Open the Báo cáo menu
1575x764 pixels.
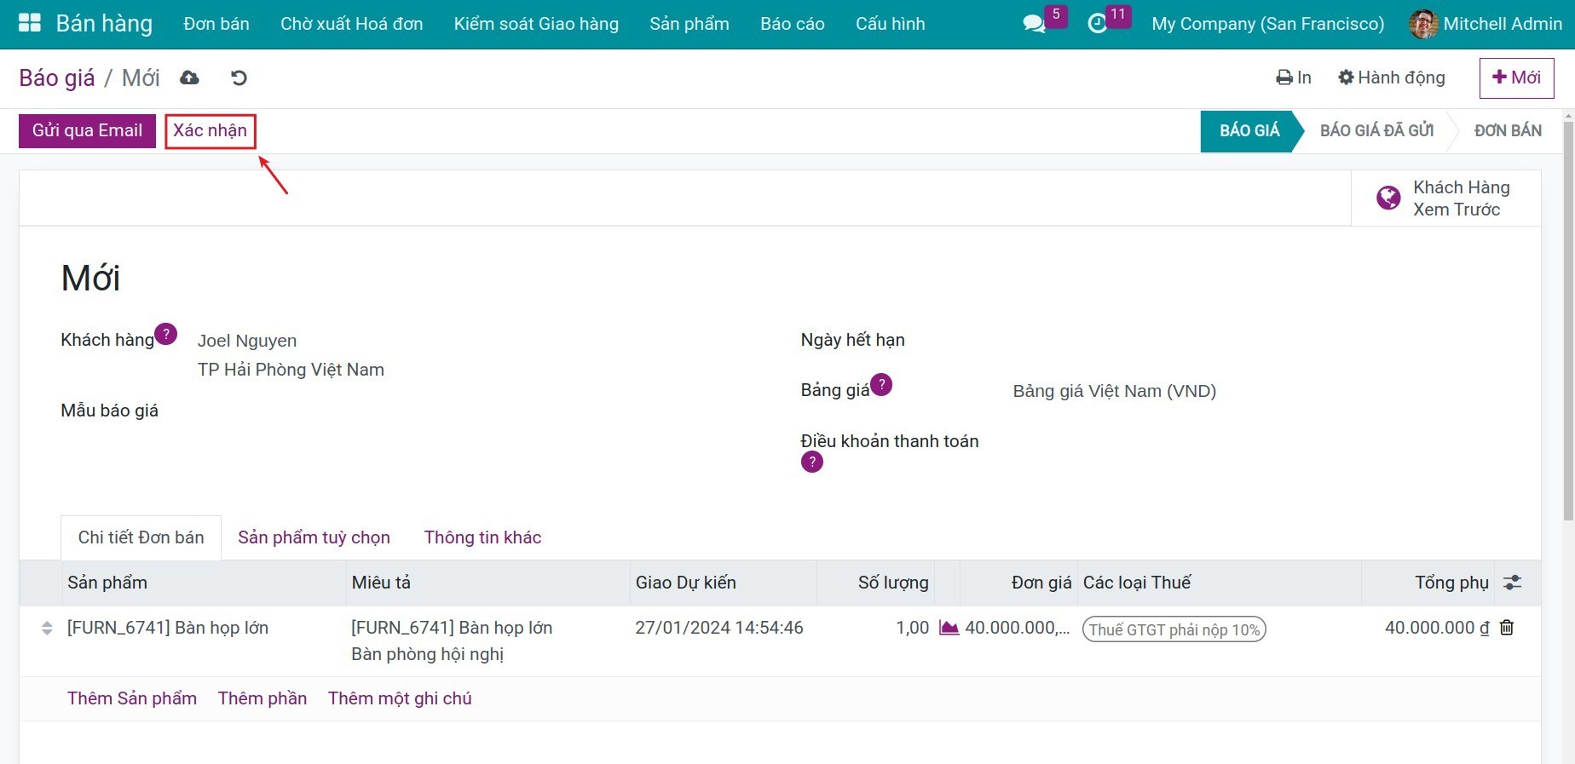click(792, 24)
